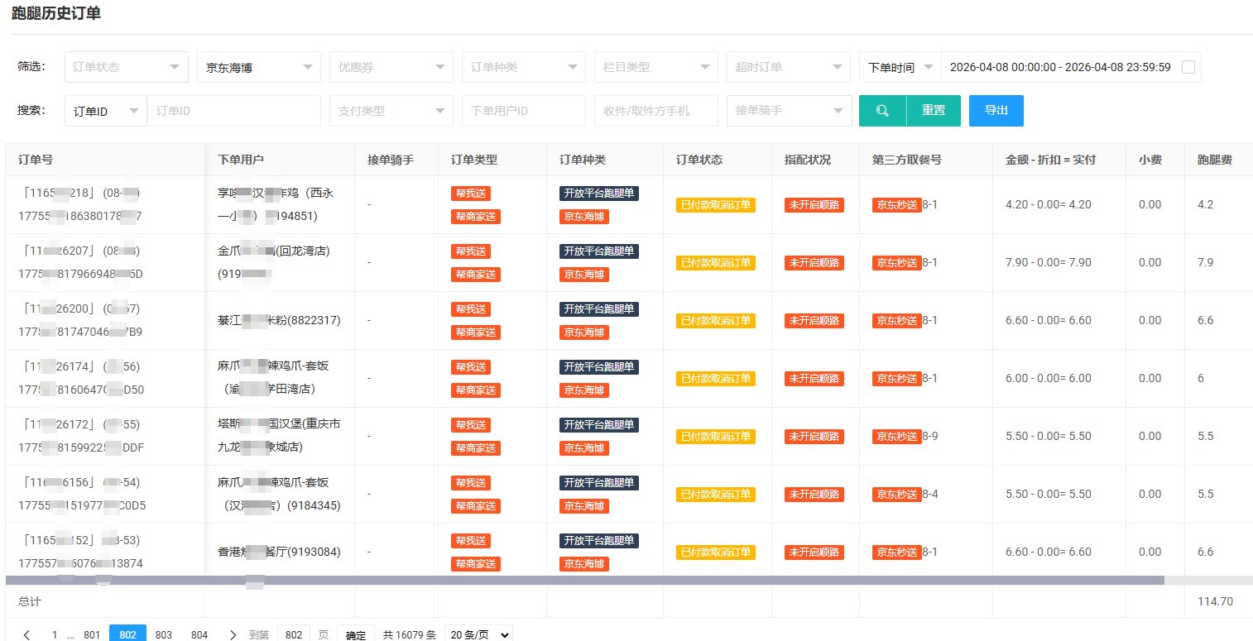The image size is (1253, 641).
Task: Click the magnifier search button
Action: [882, 111]
